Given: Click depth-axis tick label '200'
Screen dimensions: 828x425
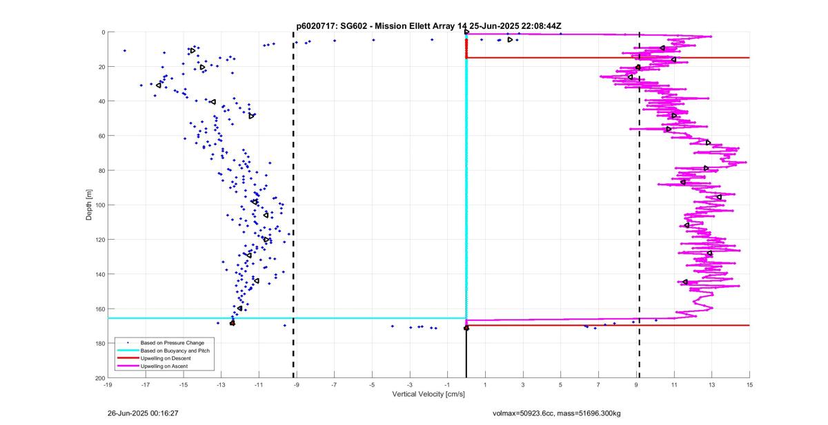Looking at the screenshot, I should pos(99,378).
